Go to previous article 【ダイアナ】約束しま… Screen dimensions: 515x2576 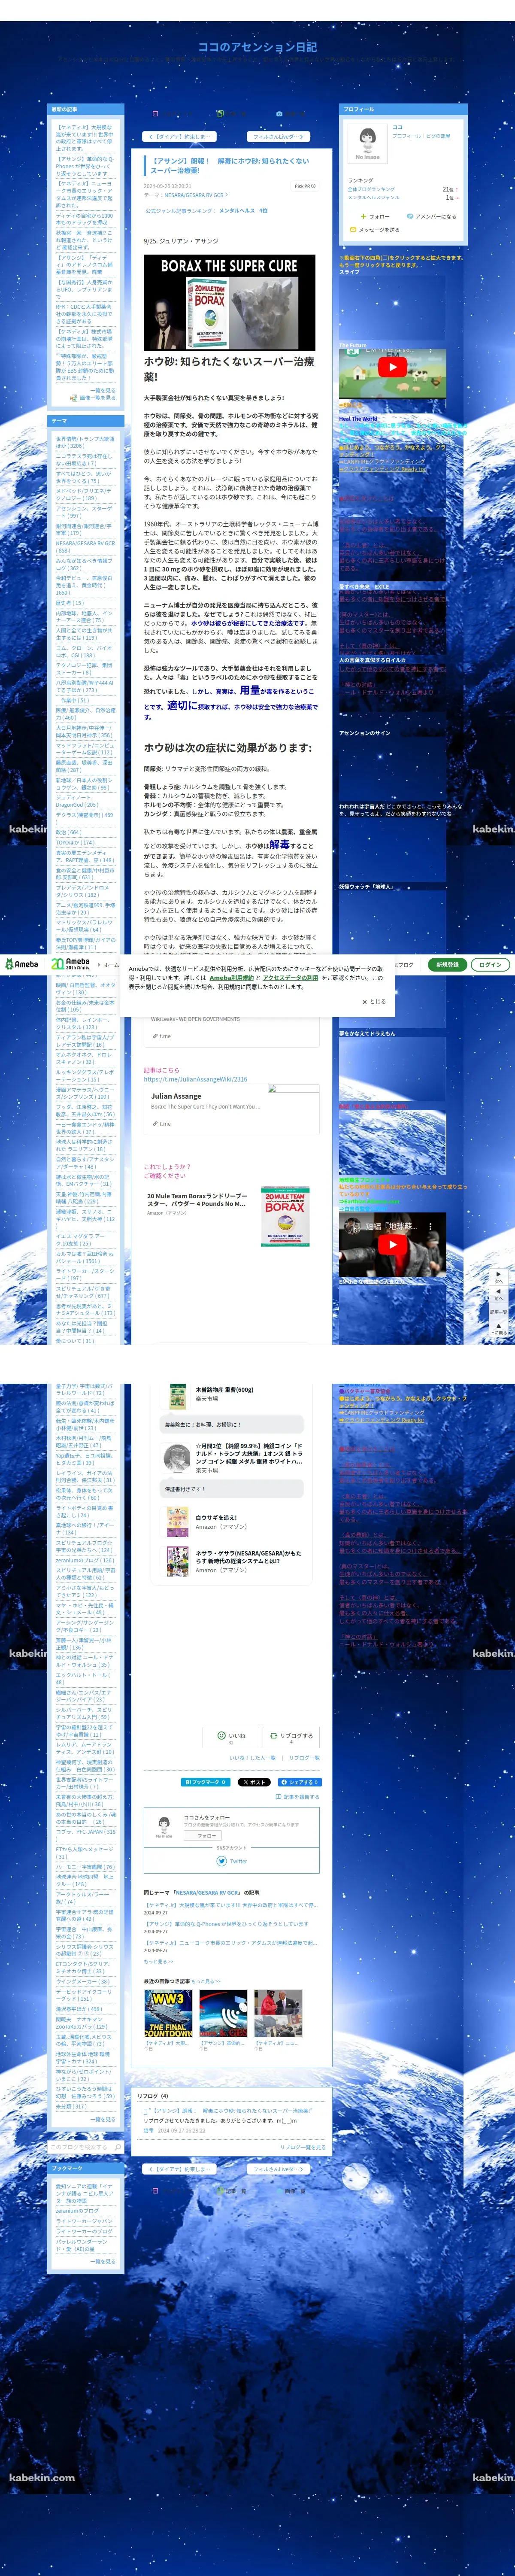pyautogui.click(x=179, y=136)
